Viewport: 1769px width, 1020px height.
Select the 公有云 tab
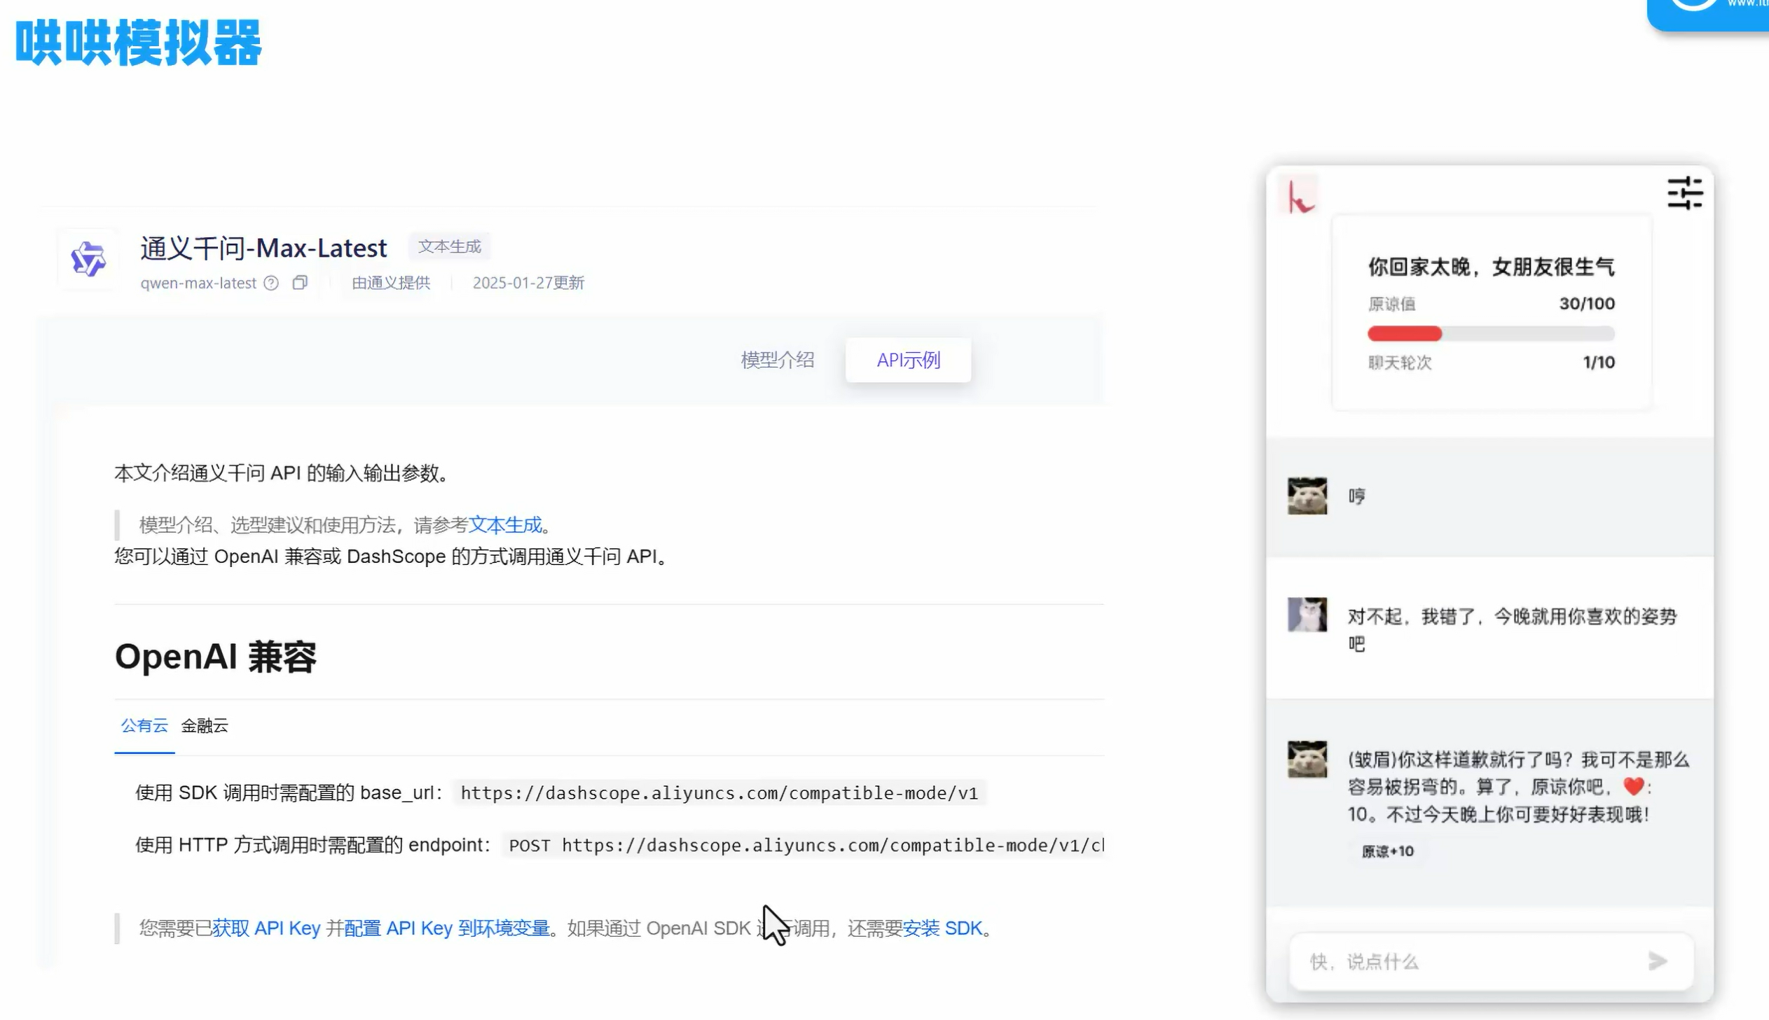click(x=144, y=725)
